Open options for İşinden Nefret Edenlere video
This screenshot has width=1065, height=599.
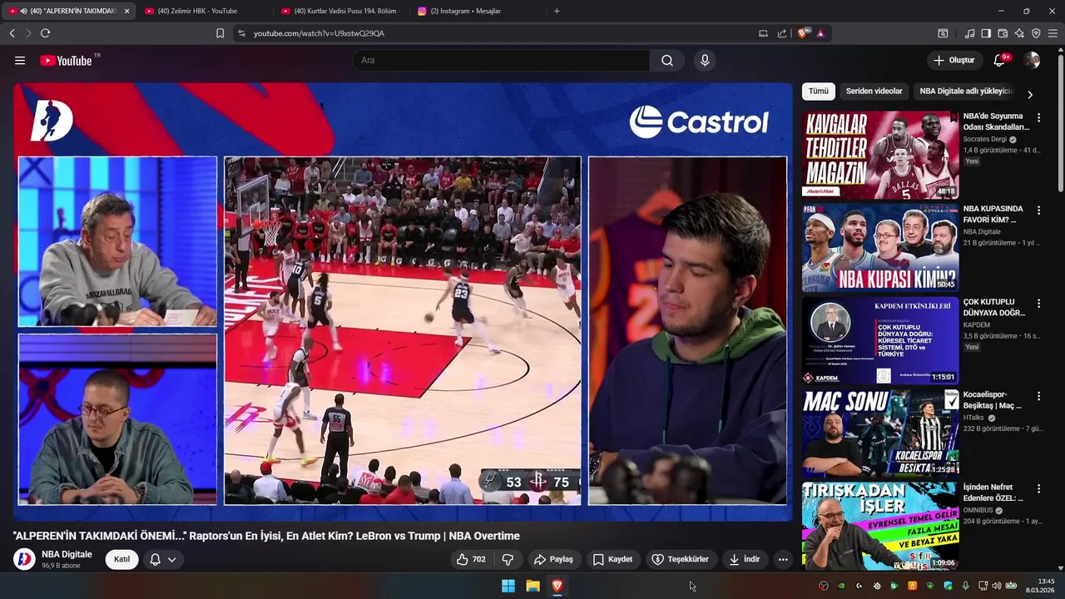pyautogui.click(x=1038, y=489)
